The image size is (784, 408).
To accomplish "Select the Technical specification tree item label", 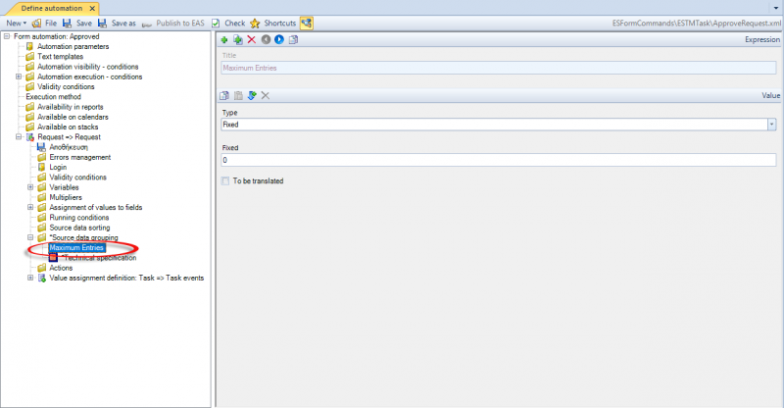I will coord(99,258).
